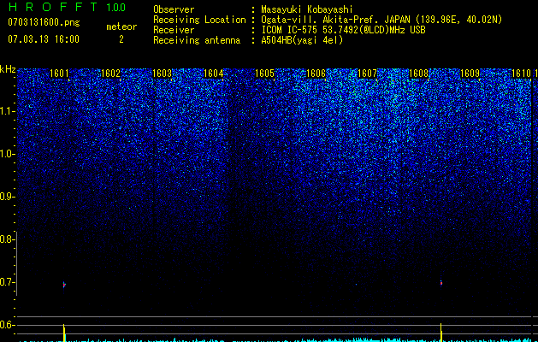Click time marker 1602
This screenshot has height=342, width=538.
point(111,74)
